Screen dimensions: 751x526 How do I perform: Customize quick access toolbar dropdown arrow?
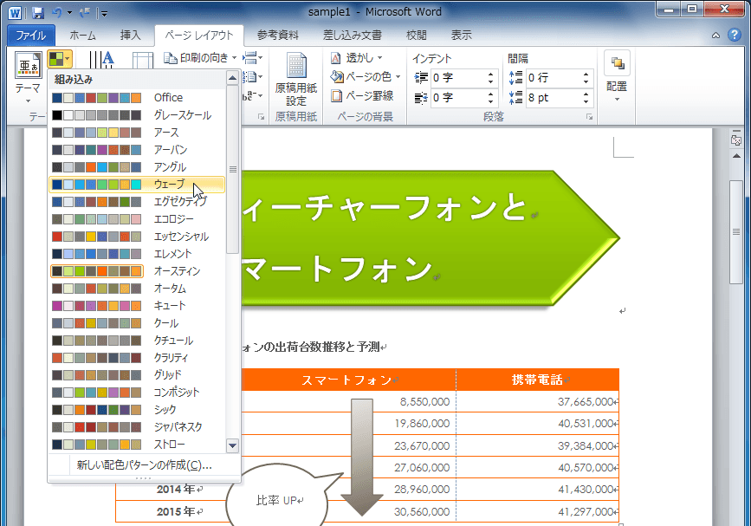tap(105, 14)
